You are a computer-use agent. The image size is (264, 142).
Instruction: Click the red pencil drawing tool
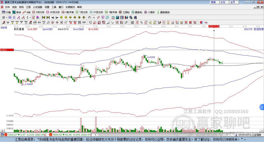tap(4, 22)
